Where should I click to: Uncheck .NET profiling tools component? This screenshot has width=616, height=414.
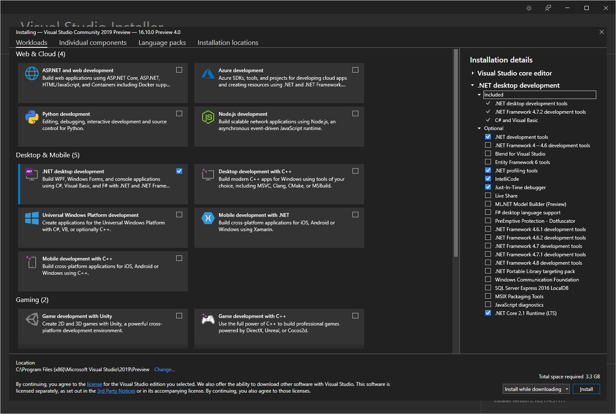[x=488, y=170]
